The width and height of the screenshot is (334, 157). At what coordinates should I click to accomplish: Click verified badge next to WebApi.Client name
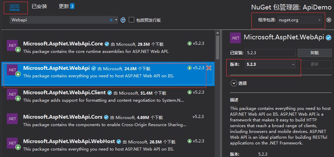point(110,93)
